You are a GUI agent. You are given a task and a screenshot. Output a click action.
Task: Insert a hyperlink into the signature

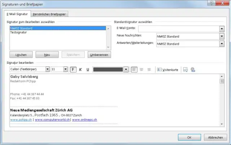click(193, 69)
